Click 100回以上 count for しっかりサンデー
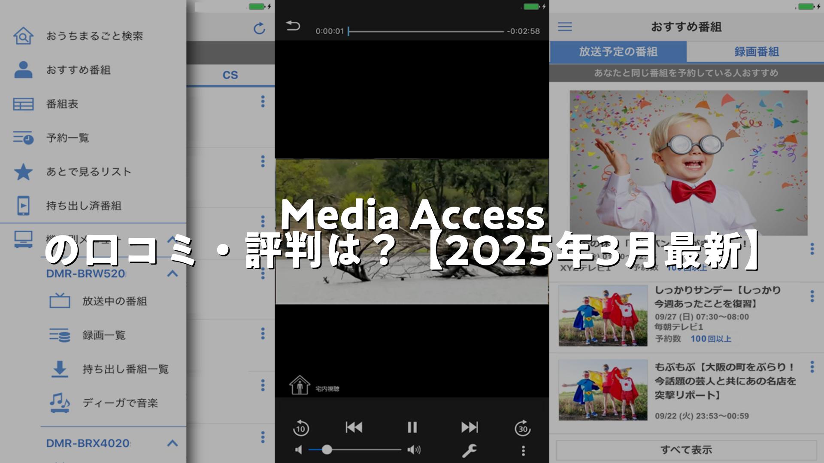This screenshot has width=824, height=463. click(x=711, y=339)
